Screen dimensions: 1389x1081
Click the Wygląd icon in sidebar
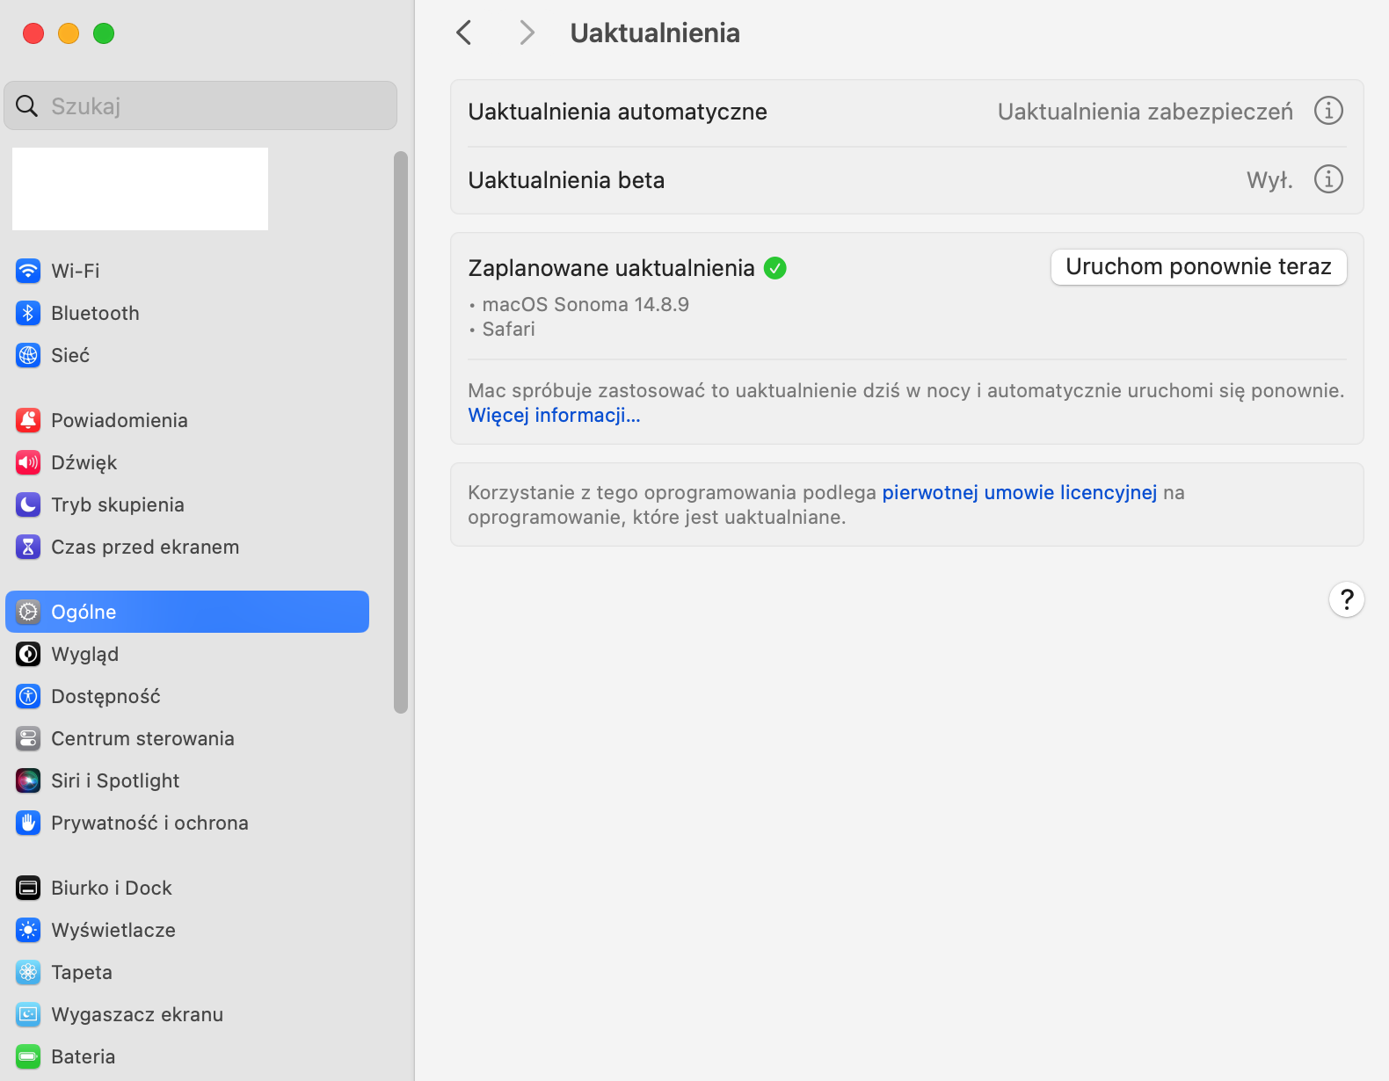click(x=28, y=654)
